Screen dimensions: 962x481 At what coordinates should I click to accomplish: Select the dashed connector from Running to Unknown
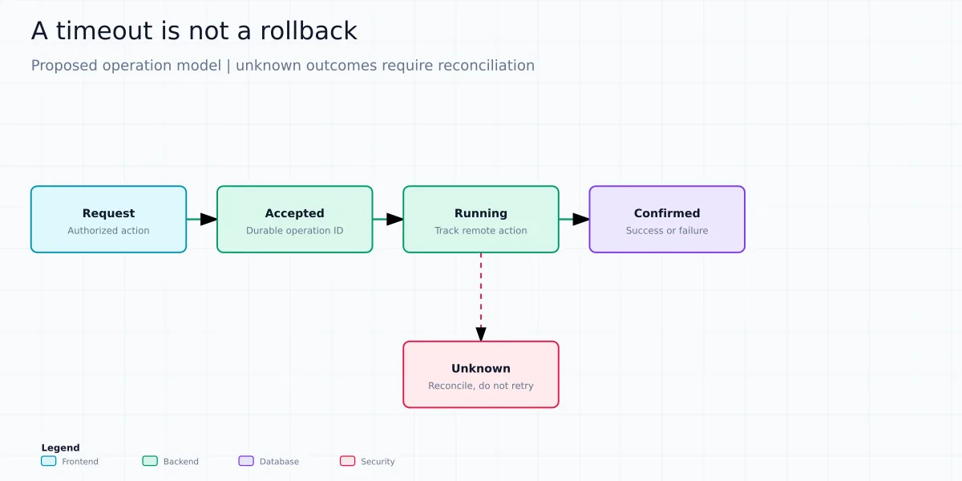pyautogui.click(x=481, y=297)
